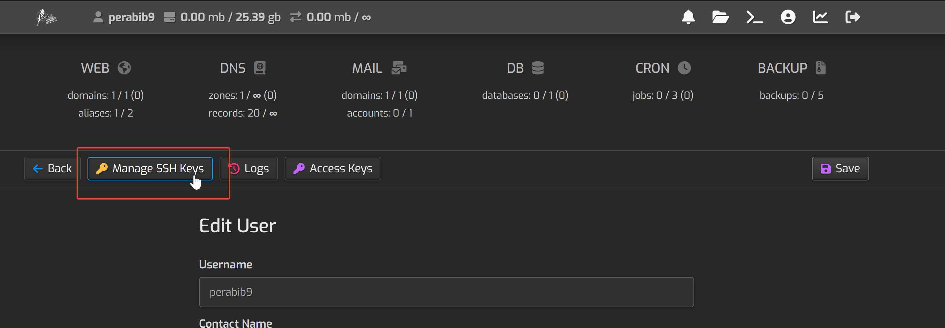Click the perabib9 username in header
Image resolution: width=945 pixels, height=328 pixels.
coord(131,17)
